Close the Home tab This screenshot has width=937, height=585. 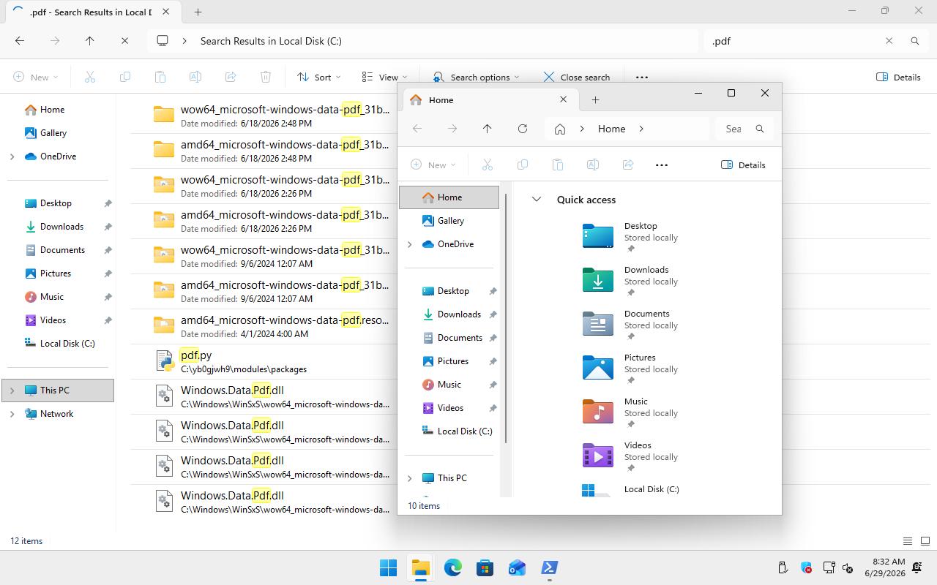(563, 99)
